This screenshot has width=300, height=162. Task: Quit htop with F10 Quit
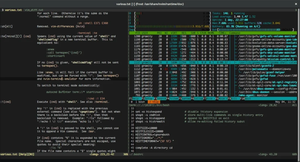pyautogui.click(x=245, y=98)
